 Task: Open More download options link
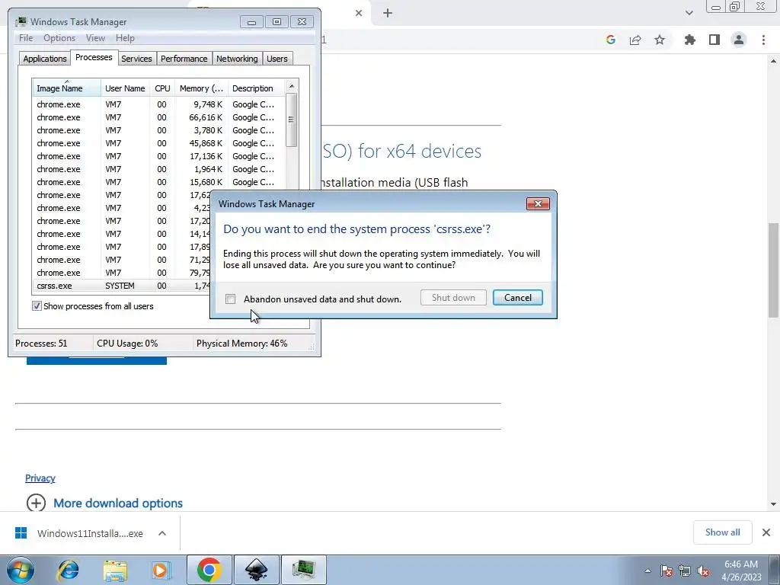(118, 503)
